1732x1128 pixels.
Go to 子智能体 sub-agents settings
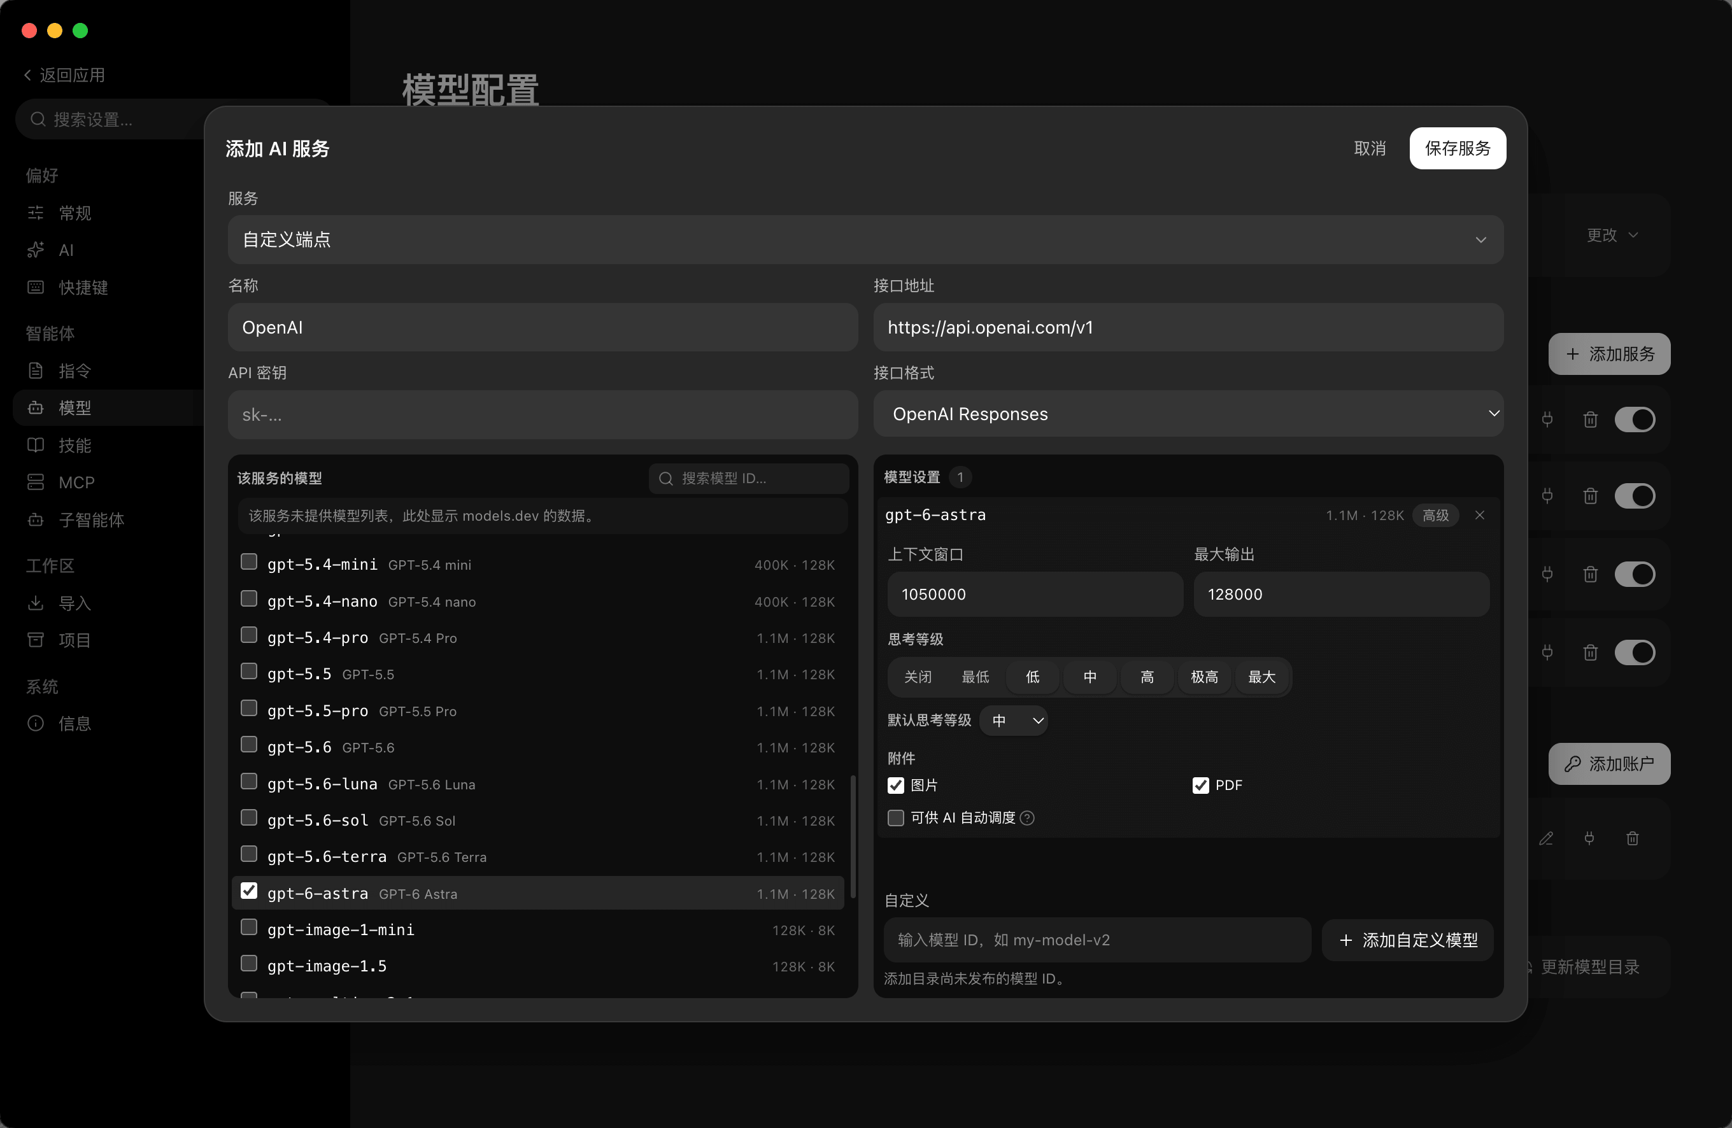76,519
